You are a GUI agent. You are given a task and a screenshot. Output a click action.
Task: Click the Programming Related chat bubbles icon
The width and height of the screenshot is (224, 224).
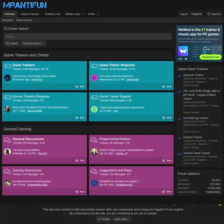94,140
